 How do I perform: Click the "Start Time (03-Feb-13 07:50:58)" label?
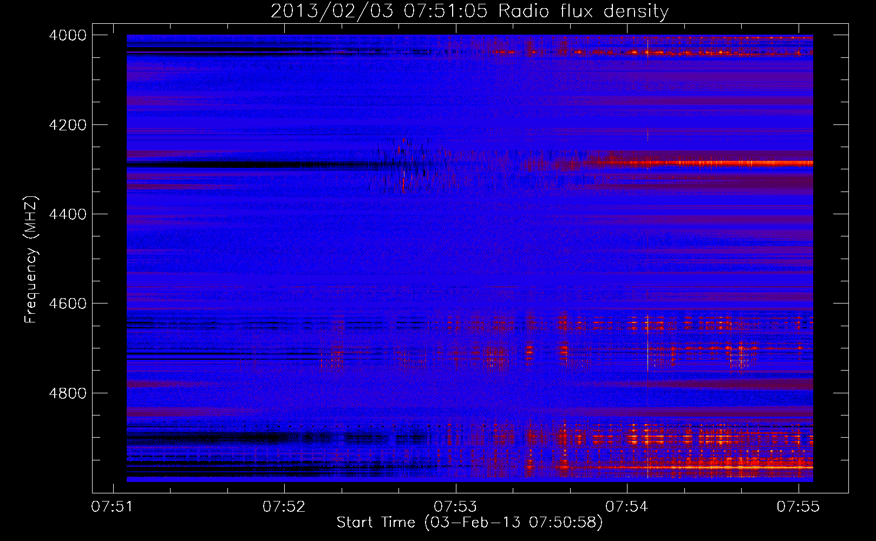point(469,523)
